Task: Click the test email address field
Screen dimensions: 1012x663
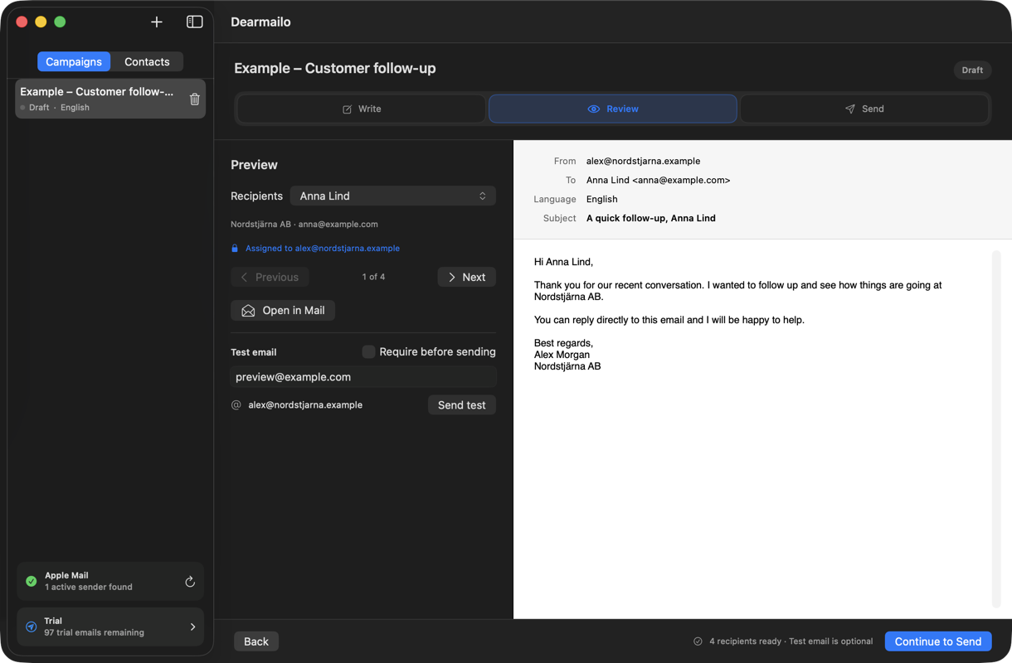Action: point(363,377)
